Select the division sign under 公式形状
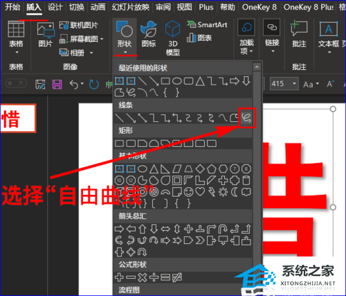This screenshot has width=346, height=296. coord(154,277)
